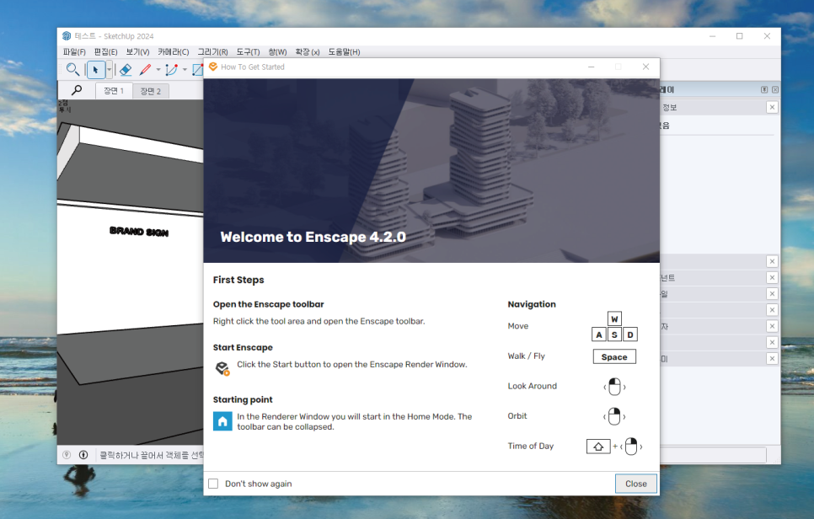Click the measurements input box in SketchUp
Viewport: 814px width, 519px height.
click(713, 455)
